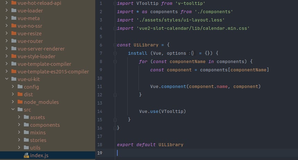Select the vue-router folder name
The width and height of the screenshot is (298, 160).
[x=30, y=41]
